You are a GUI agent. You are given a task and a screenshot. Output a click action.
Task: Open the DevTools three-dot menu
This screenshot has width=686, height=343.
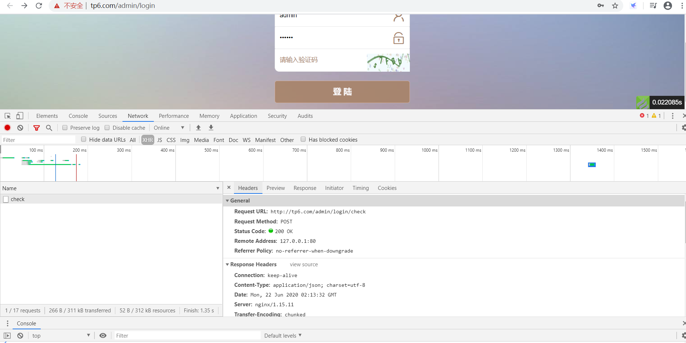(673, 116)
